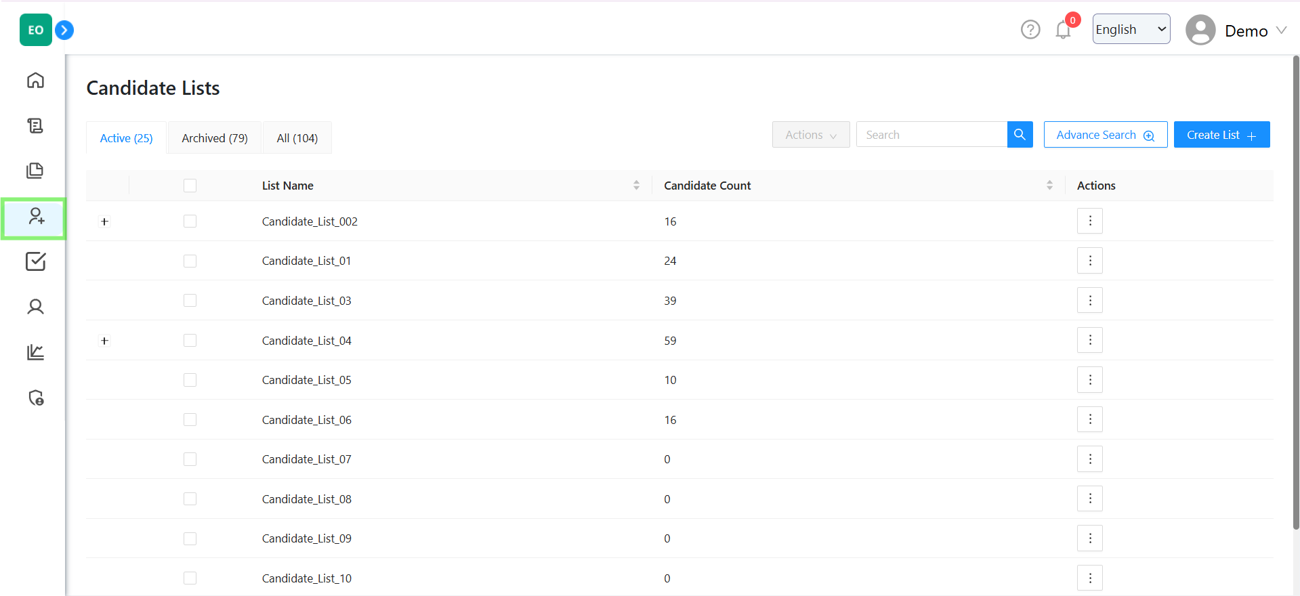Image resolution: width=1300 pixels, height=596 pixels.
Task: Open the checkmark tasks icon in sidebar
Action: click(x=35, y=261)
